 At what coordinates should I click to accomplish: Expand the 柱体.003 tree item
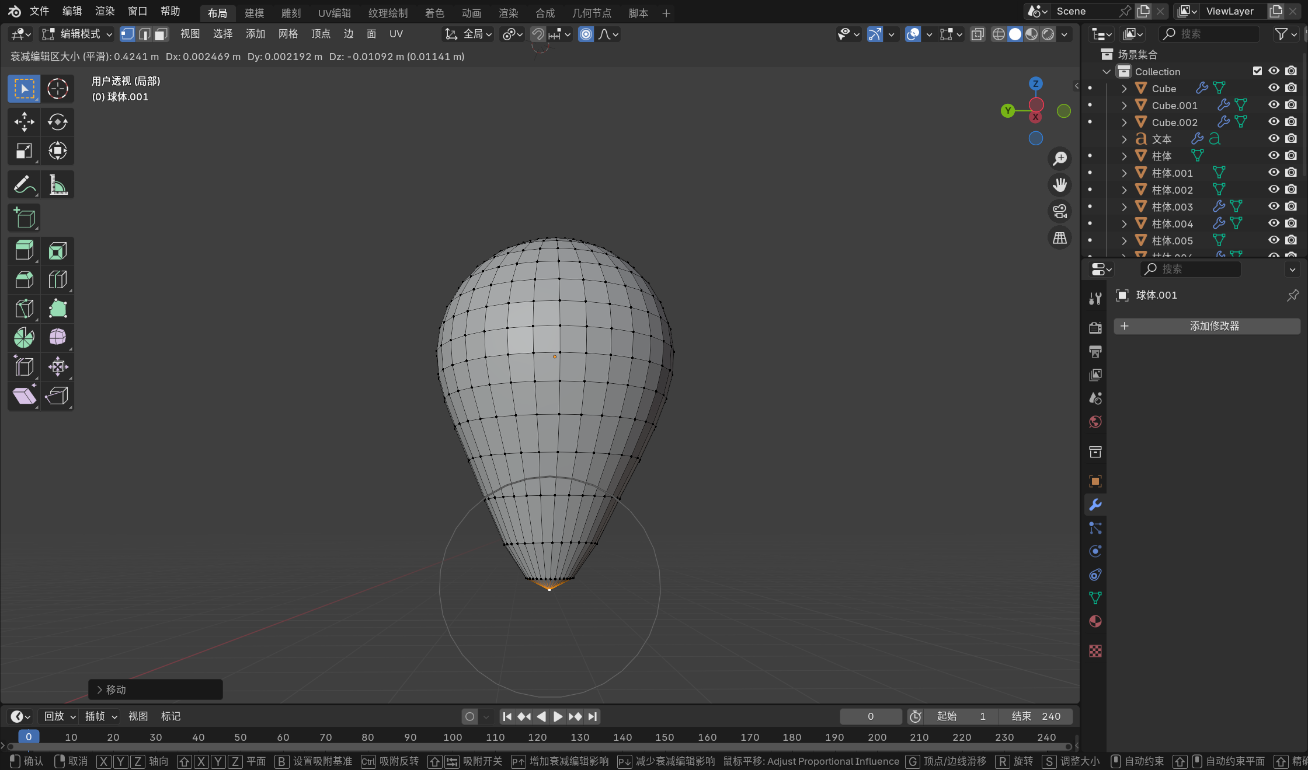pos(1124,206)
